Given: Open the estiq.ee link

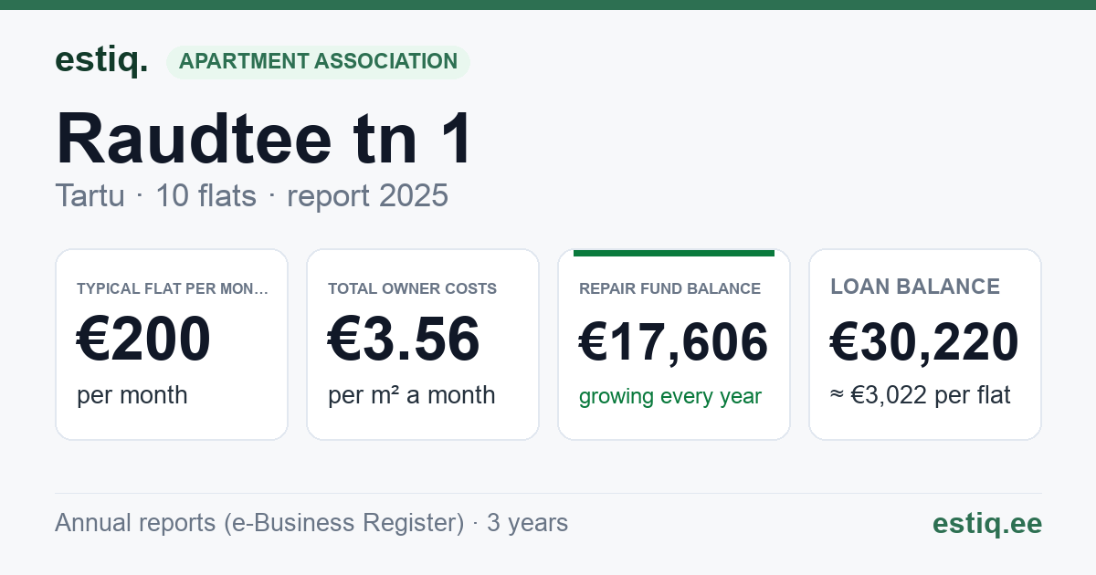Looking at the screenshot, I should pos(986,523).
